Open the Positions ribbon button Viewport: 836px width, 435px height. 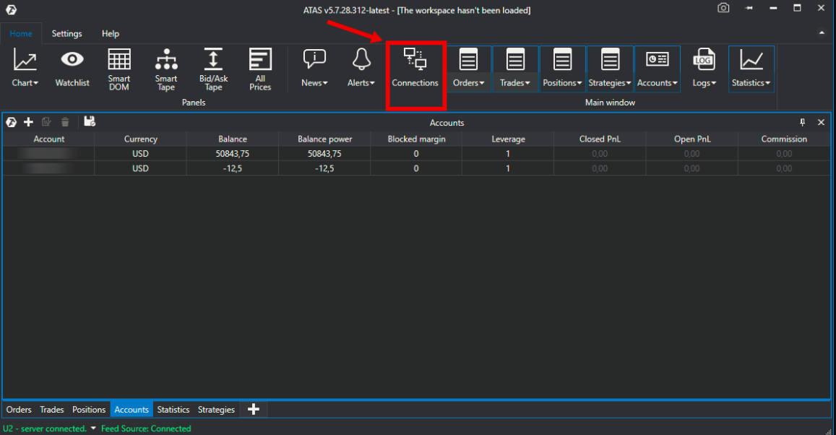coord(562,68)
